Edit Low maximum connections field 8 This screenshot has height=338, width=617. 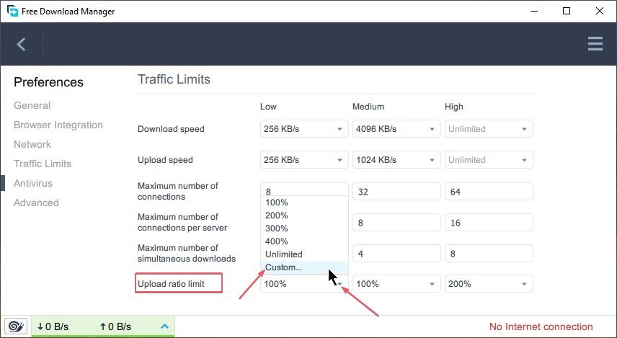point(304,190)
